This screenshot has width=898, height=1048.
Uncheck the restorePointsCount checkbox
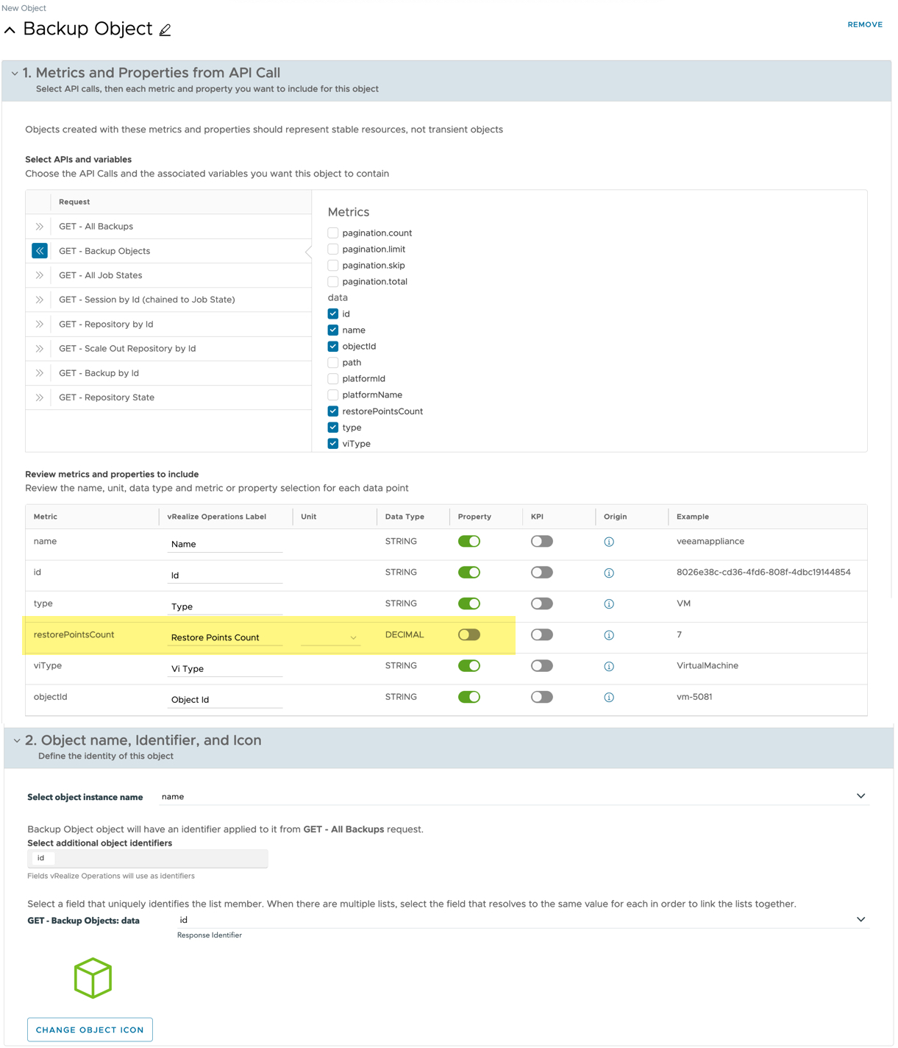point(333,411)
